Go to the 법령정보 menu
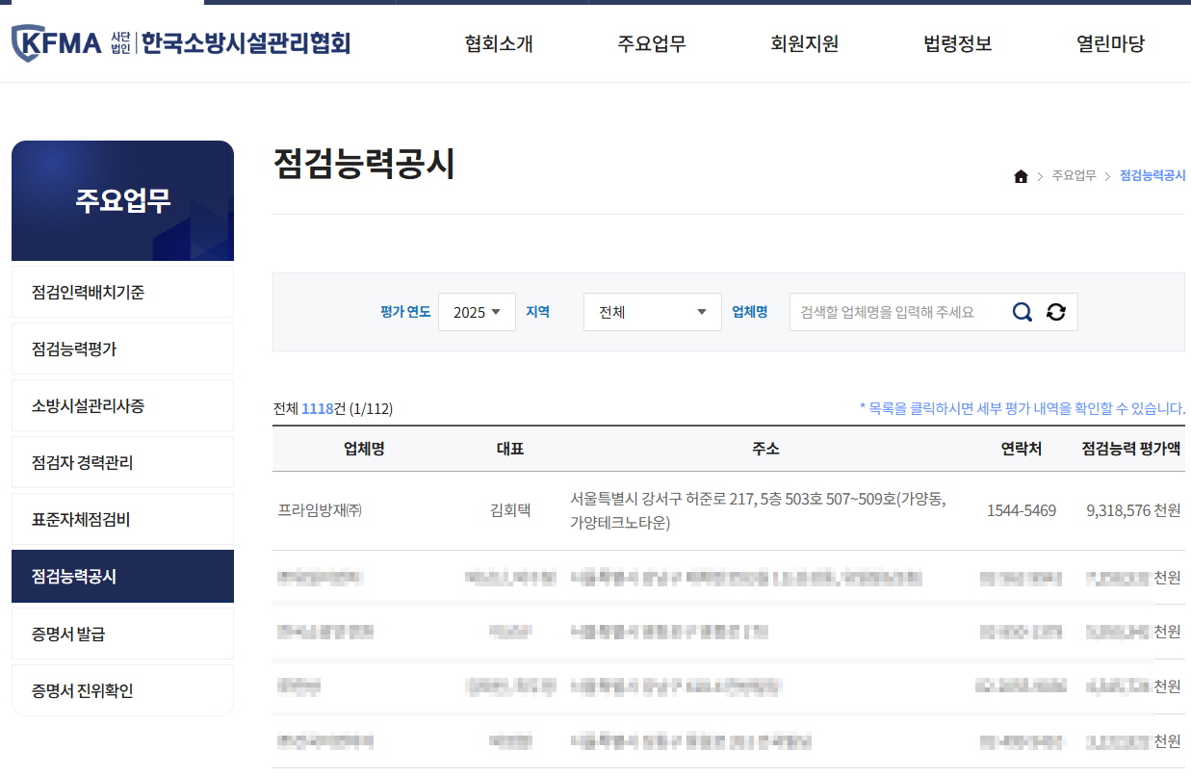The image size is (1191, 777). coord(957,43)
